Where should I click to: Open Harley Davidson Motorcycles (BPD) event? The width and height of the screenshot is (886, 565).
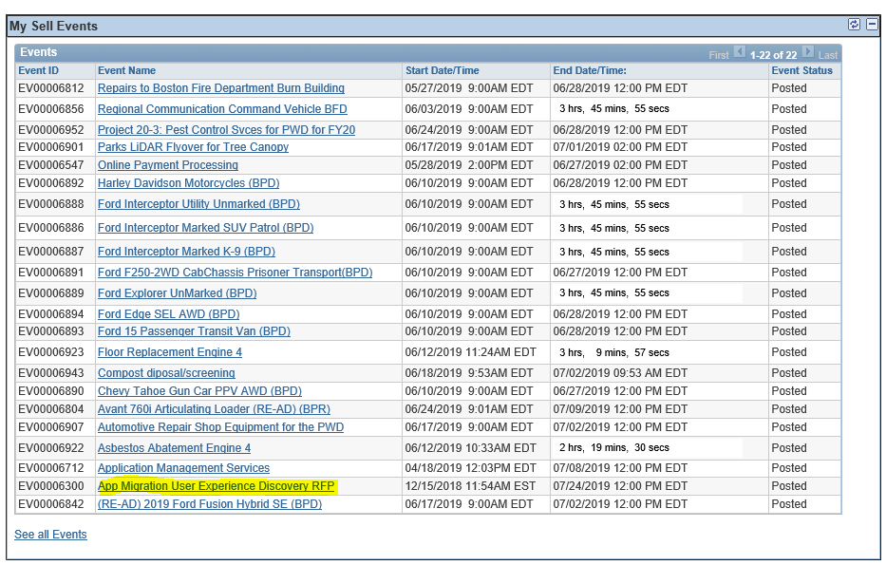(188, 183)
